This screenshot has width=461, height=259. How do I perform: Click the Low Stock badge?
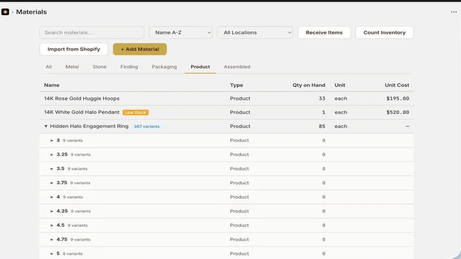tap(135, 112)
